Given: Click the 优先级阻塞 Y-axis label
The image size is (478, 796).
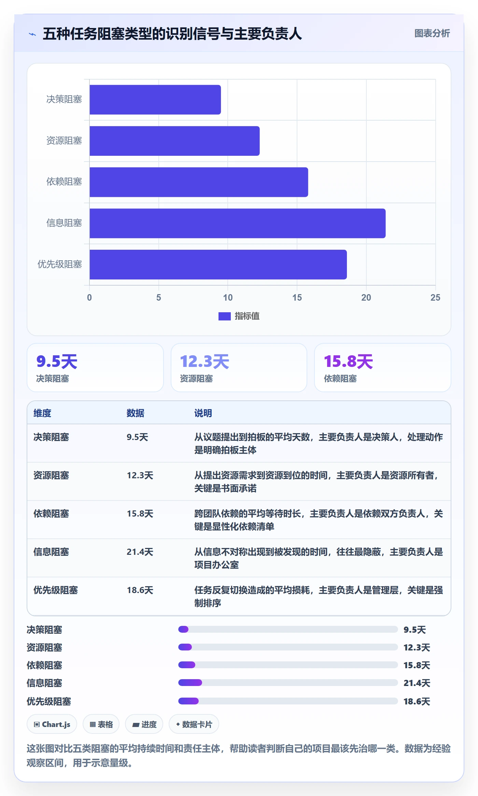Looking at the screenshot, I should point(60,264).
